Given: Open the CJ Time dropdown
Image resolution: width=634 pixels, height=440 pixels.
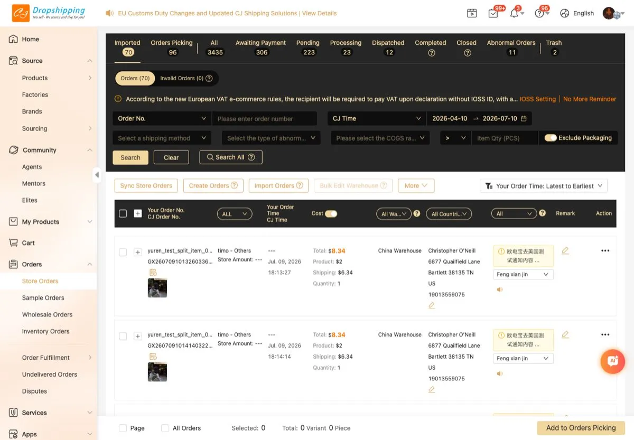Looking at the screenshot, I should pos(377,118).
